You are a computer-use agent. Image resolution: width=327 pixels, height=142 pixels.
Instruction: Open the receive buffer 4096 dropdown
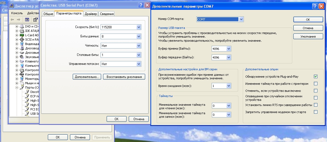pos(229,49)
